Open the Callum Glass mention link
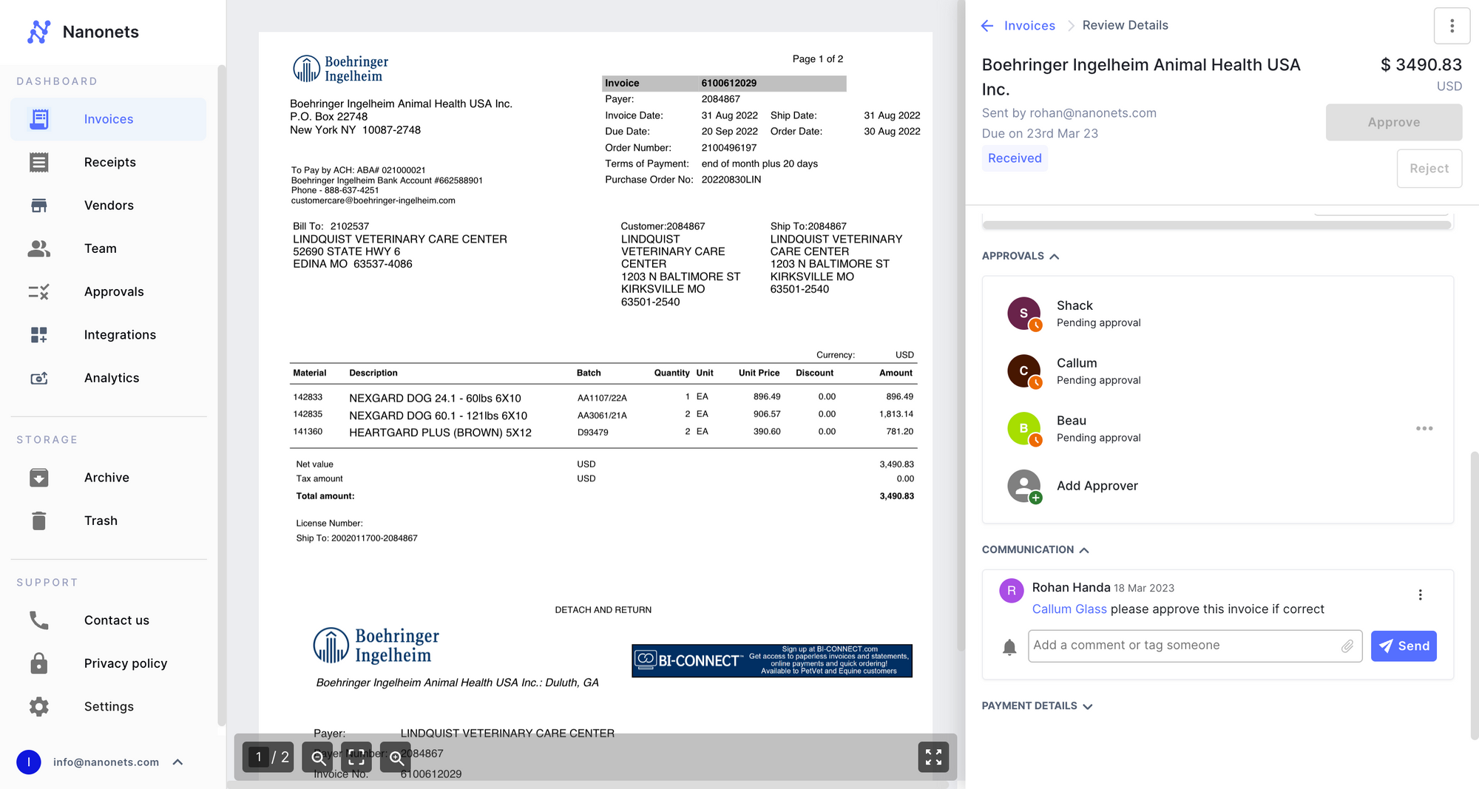 [x=1069, y=609]
